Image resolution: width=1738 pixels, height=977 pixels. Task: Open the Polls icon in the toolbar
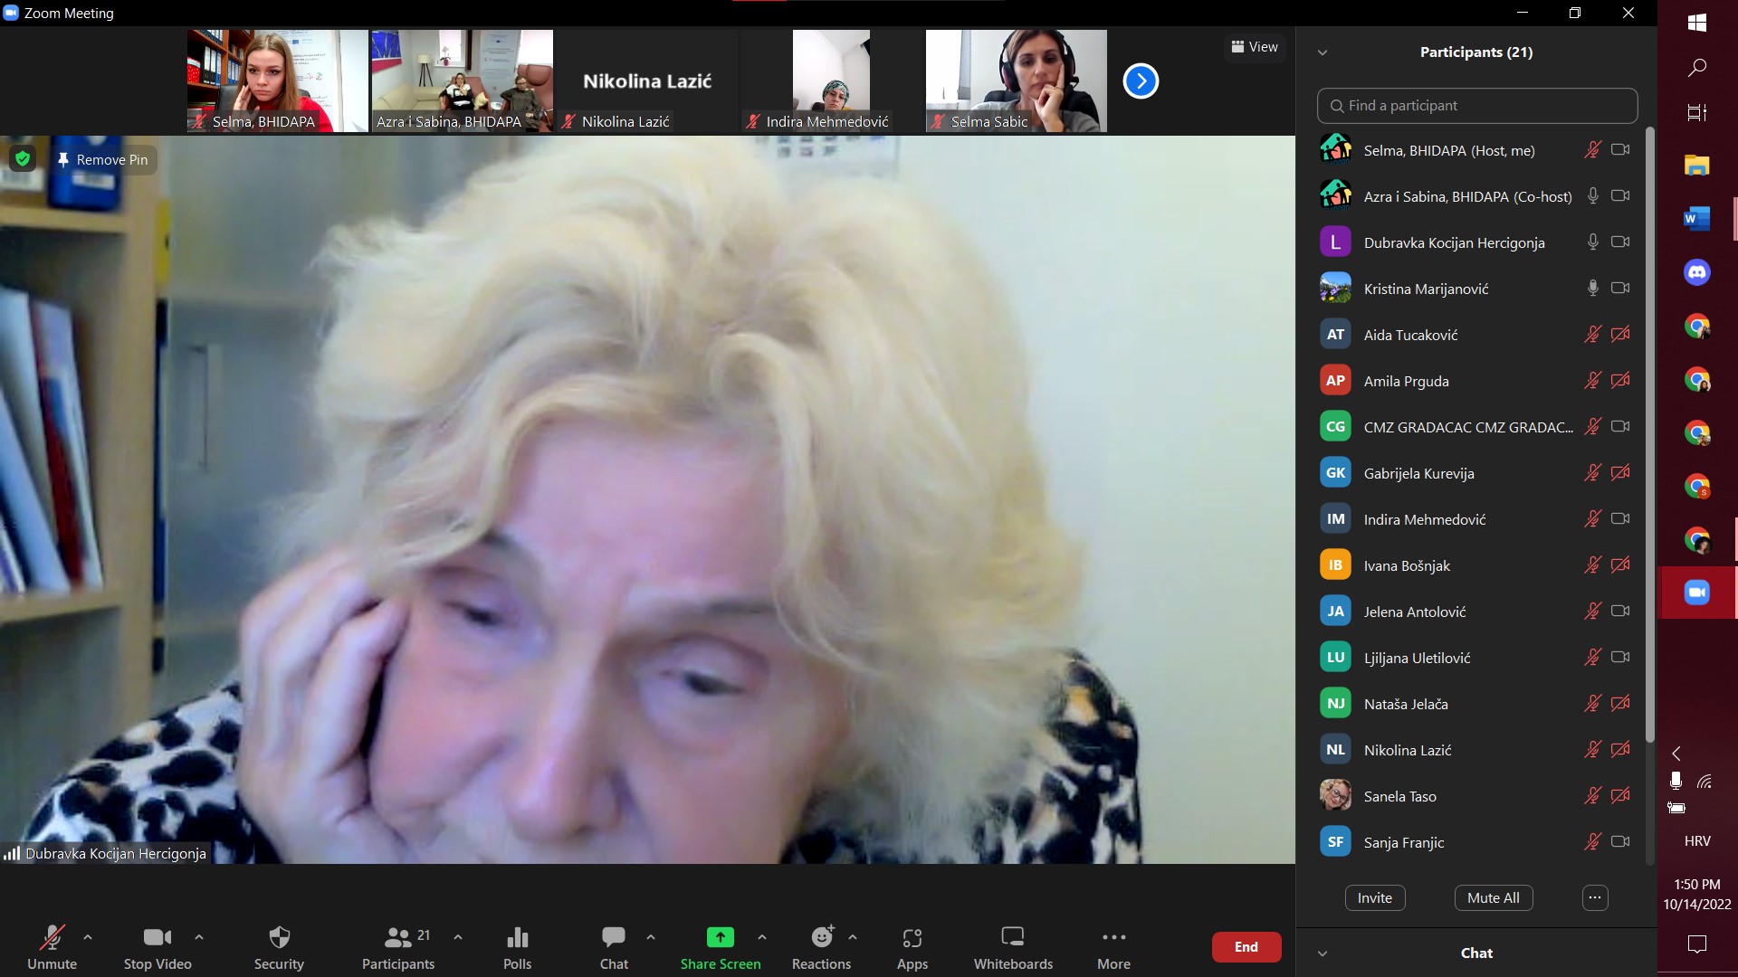pyautogui.click(x=517, y=937)
